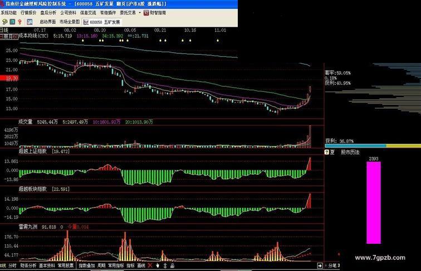This screenshot has height=271, width=421.
Task: Open the 委托交易 menu
Action: (128, 13)
